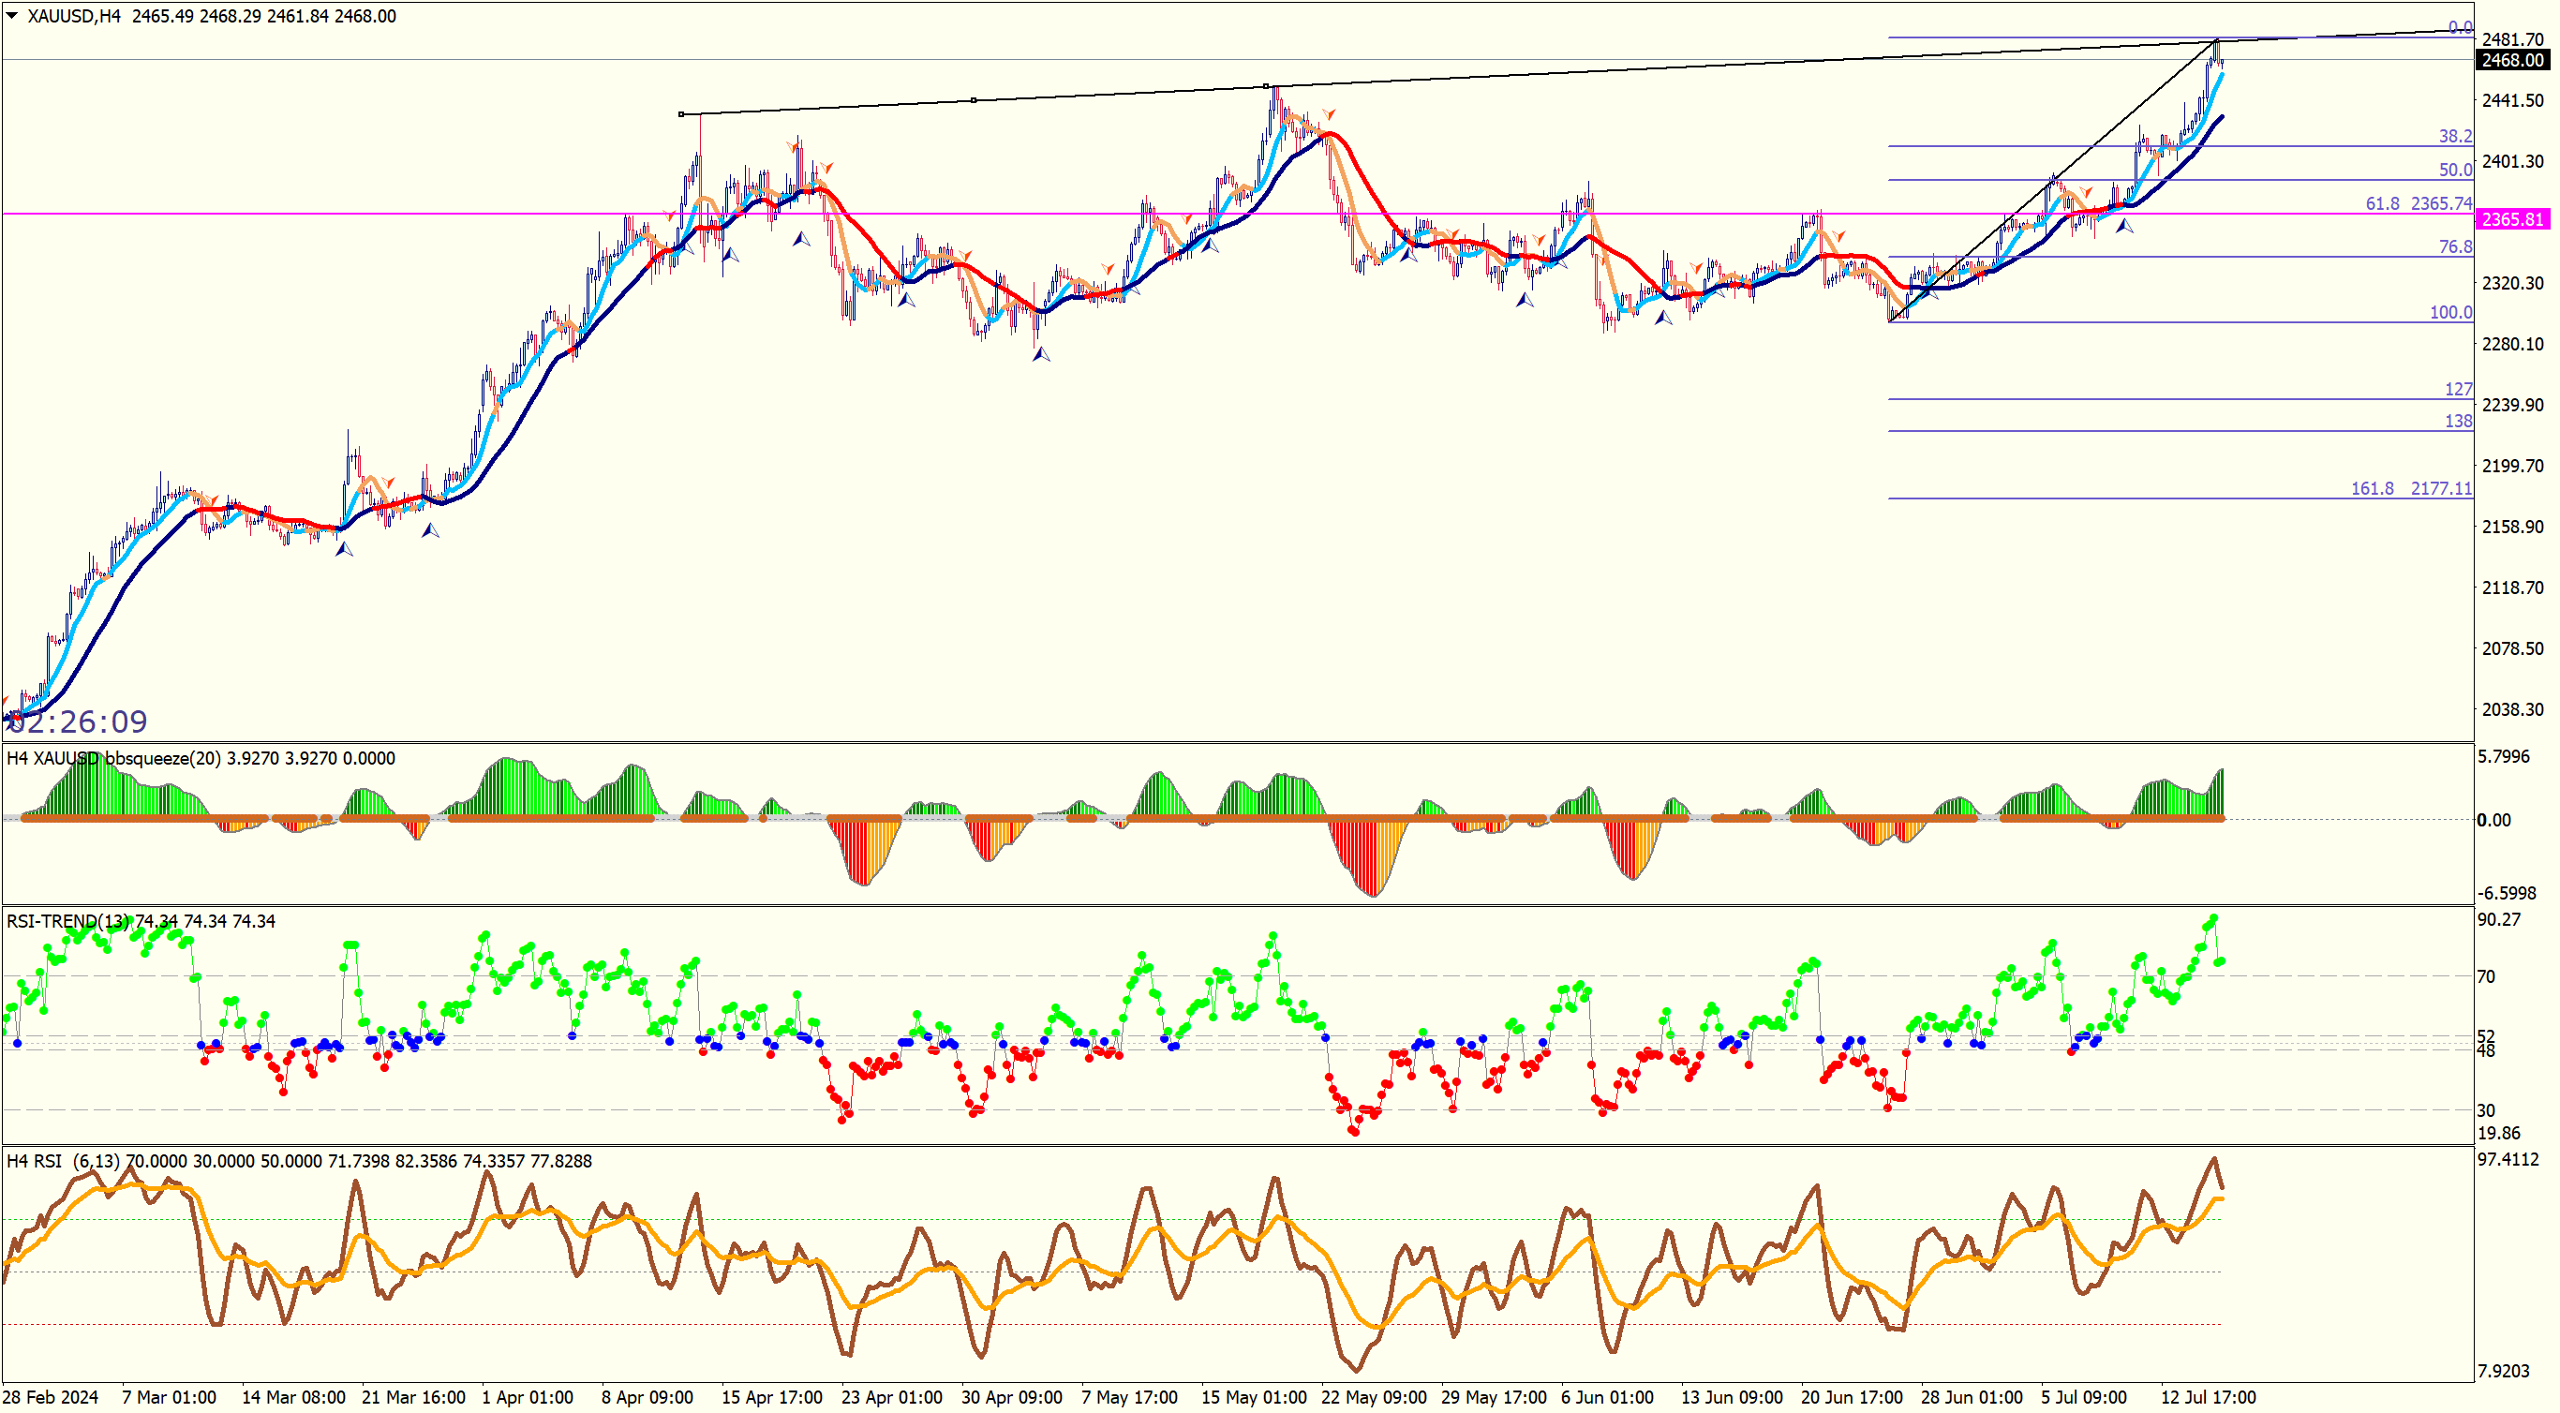Click the magenta 2365.81 price label
2560x1413 pixels.
[2511, 219]
